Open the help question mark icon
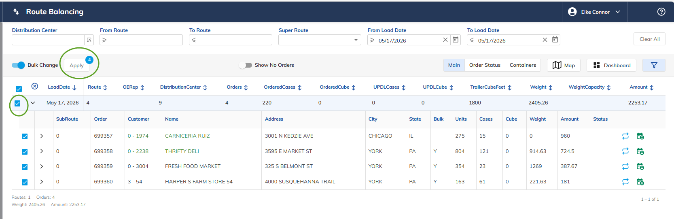674x219 pixels. [x=661, y=12]
